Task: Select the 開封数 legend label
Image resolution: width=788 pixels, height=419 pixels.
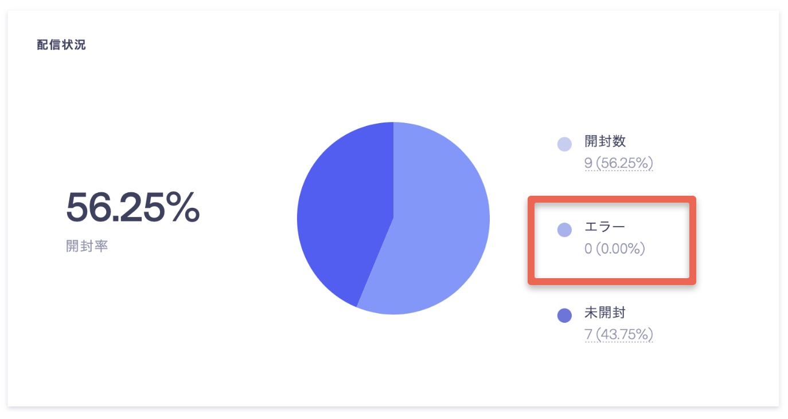Action: pyautogui.click(x=604, y=141)
